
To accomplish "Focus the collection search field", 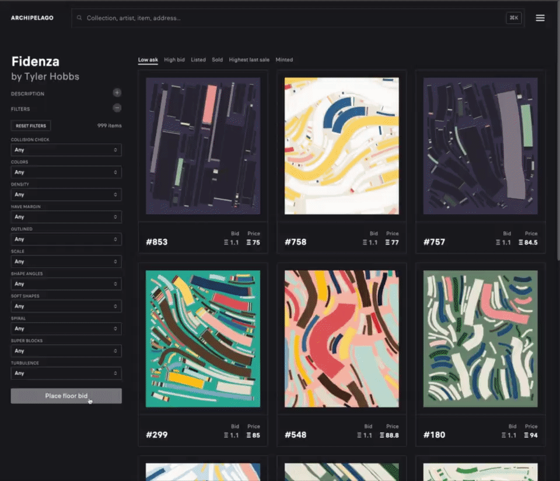I will [297, 18].
